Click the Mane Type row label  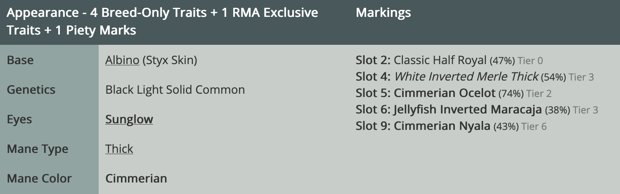click(38, 149)
